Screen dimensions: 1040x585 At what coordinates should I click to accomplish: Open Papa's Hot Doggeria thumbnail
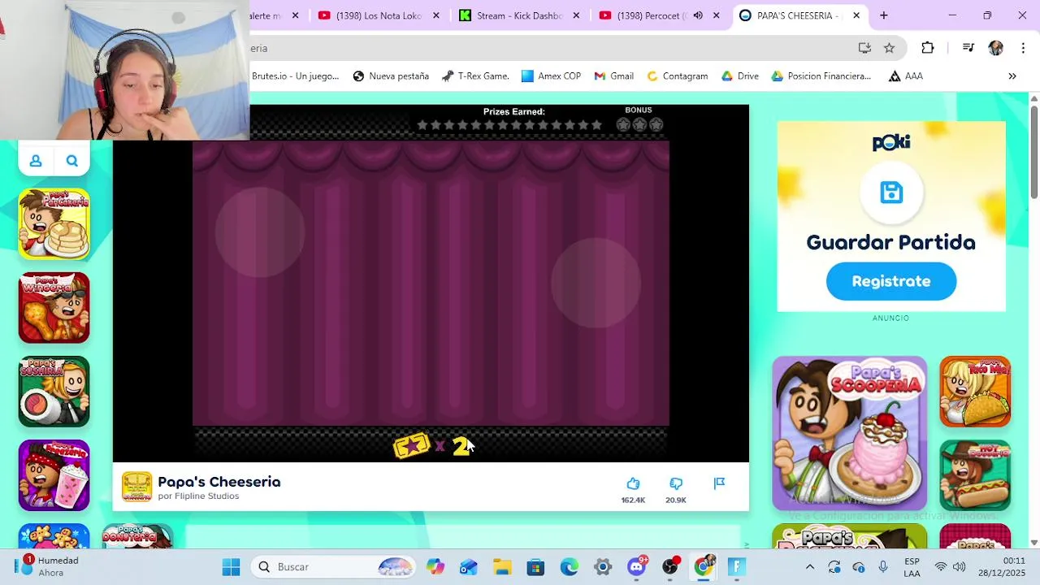pos(975,475)
